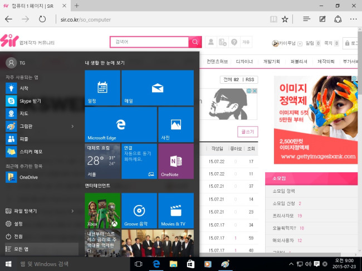This screenshot has height=271, width=362.
Task: Expand the 파일 탐색기 submenu arrow
Action: [x=72, y=211]
